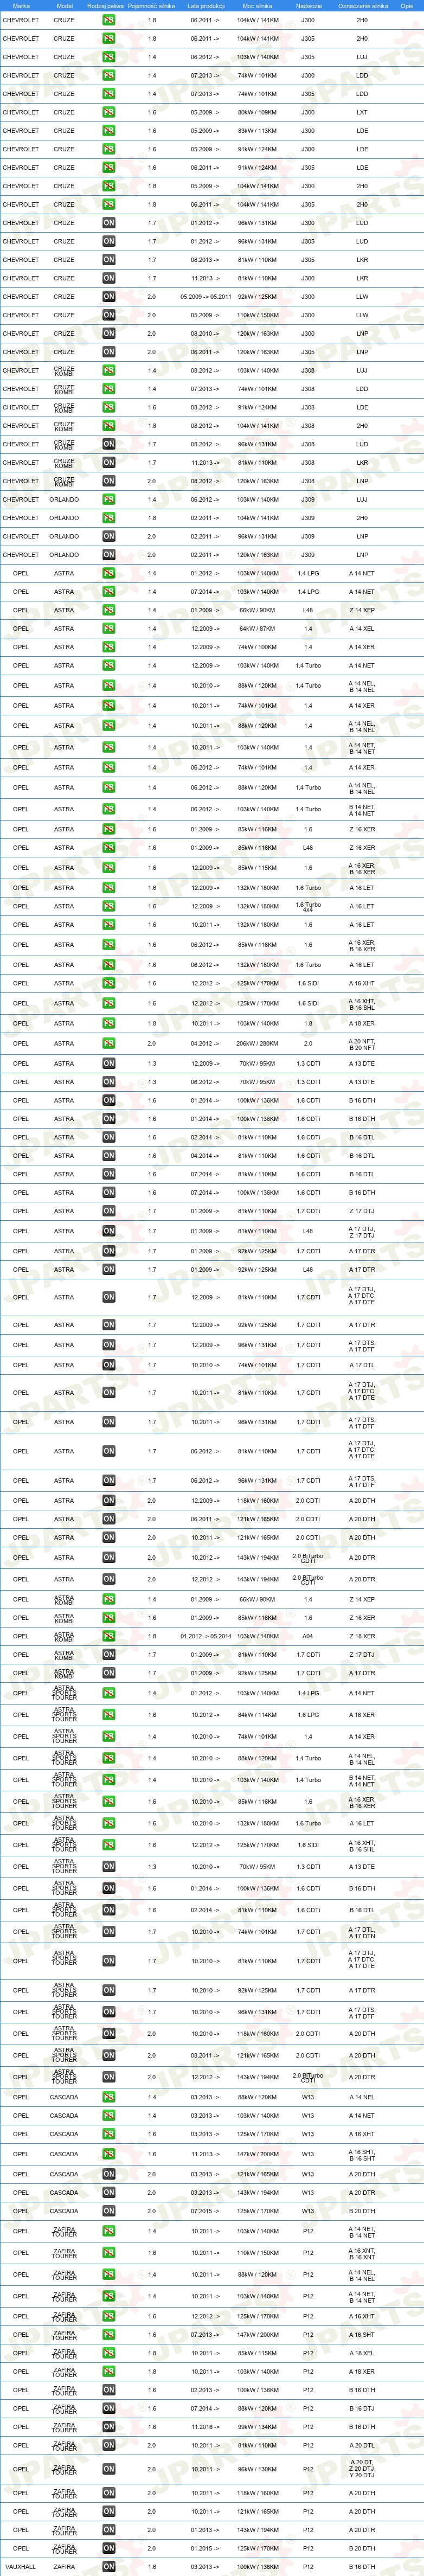Click PB fuel icon in Cruze LXT row
The height and width of the screenshot is (2576, 424).
[x=108, y=112]
